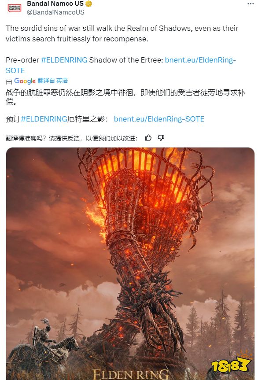Click the #ELDENRING hashtag in translated text
The image size is (258, 380).
click(44, 119)
